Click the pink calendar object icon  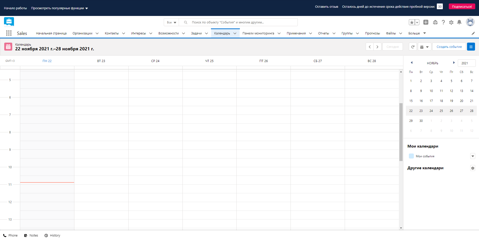[x=8, y=47]
